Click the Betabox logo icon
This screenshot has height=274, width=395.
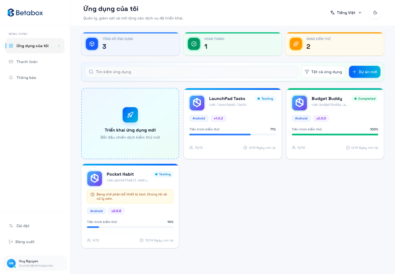[x=11, y=13]
